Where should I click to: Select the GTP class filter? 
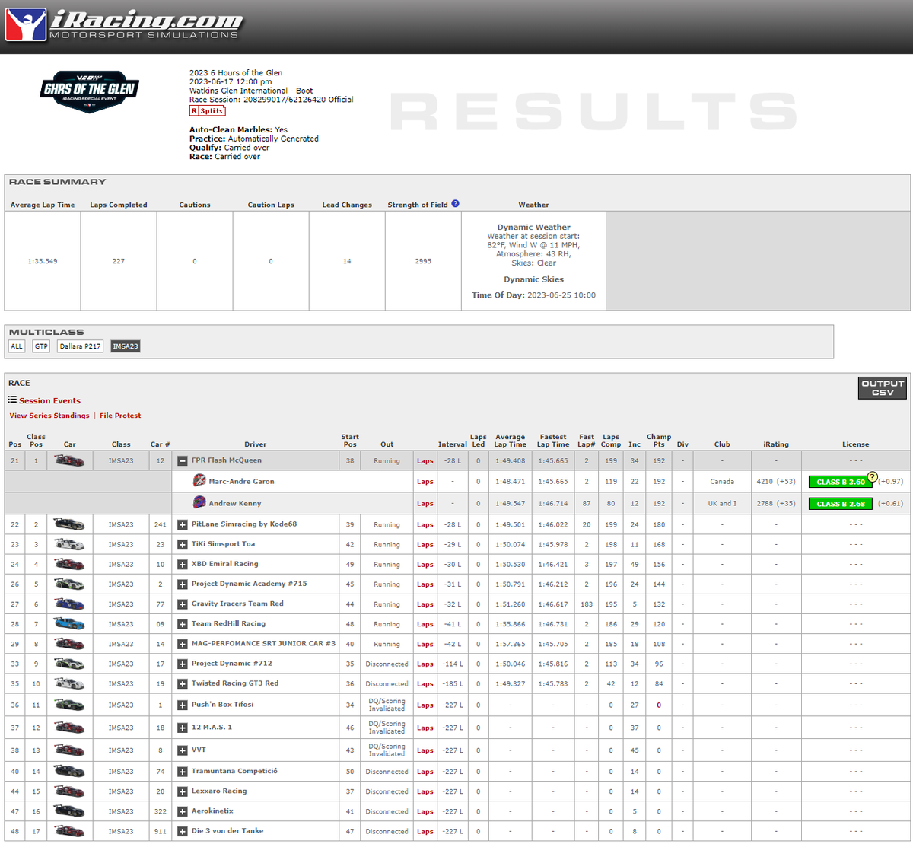pos(41,346)
